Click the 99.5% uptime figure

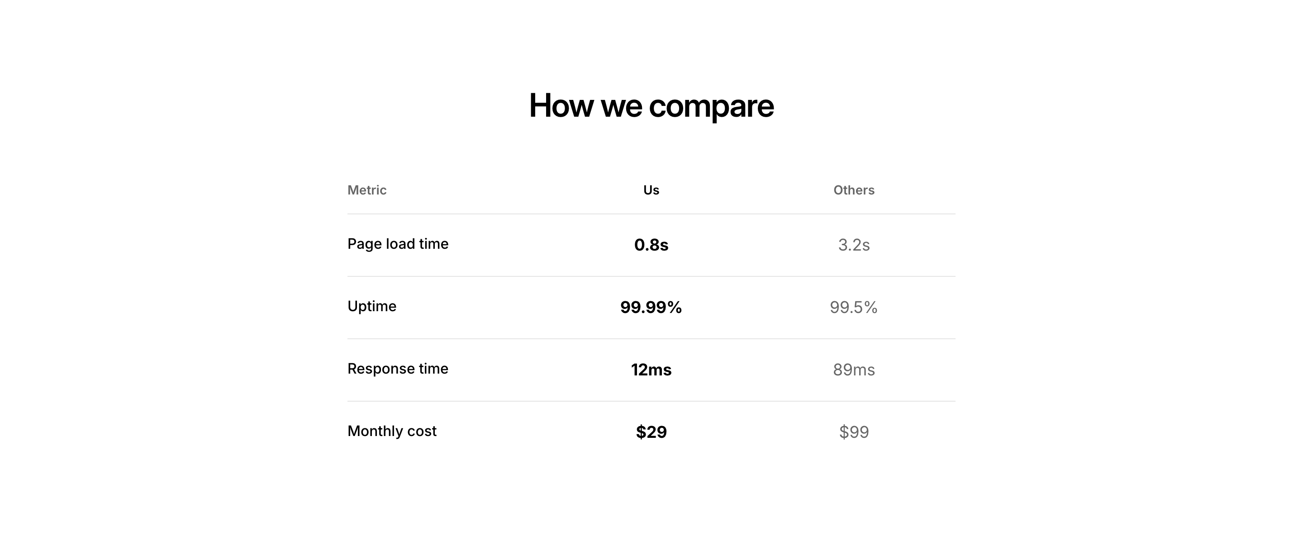click(x=853, y=308)
